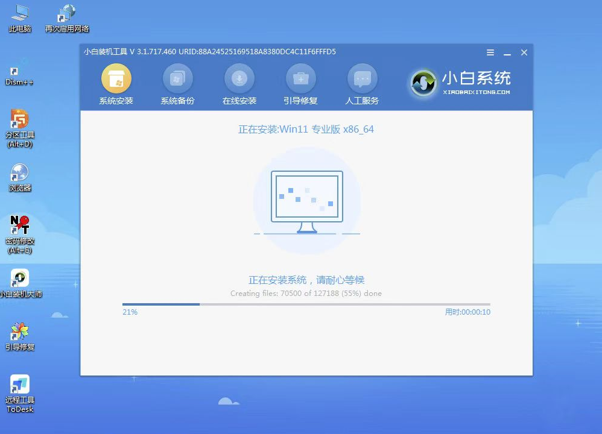The width and height of the screenshot is (602, 434).
Task: Open 再次启用网络 desktop shortcut
Action: point(67,18)
